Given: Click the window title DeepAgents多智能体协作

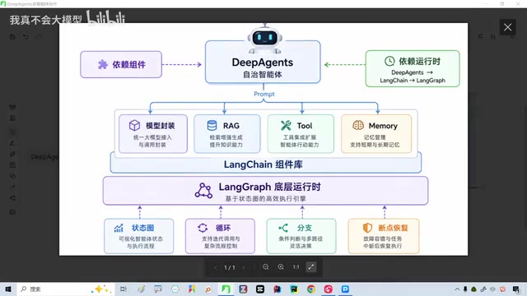Looking at the screenshot, I should [x=32, y=4].
